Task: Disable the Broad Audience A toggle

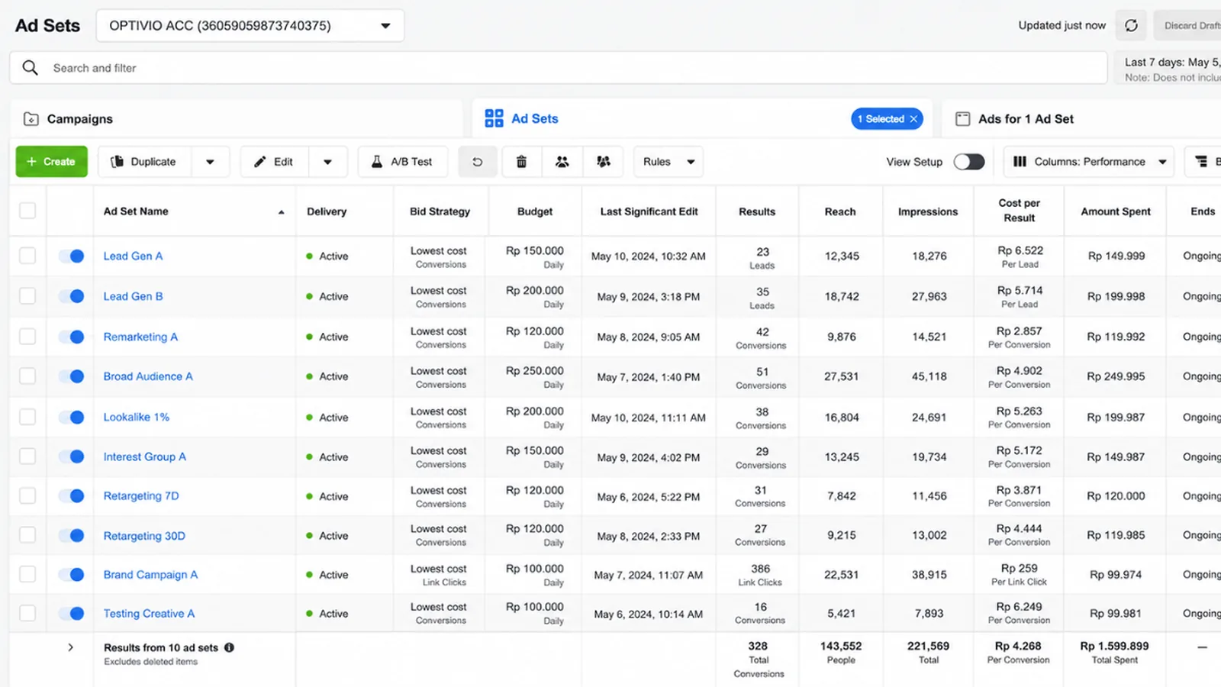Action: point(72,376)
